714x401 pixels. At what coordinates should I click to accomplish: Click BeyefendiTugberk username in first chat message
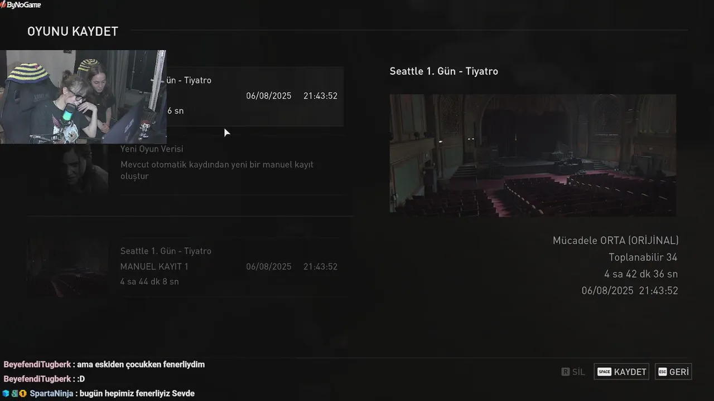(x=37, y=364)
